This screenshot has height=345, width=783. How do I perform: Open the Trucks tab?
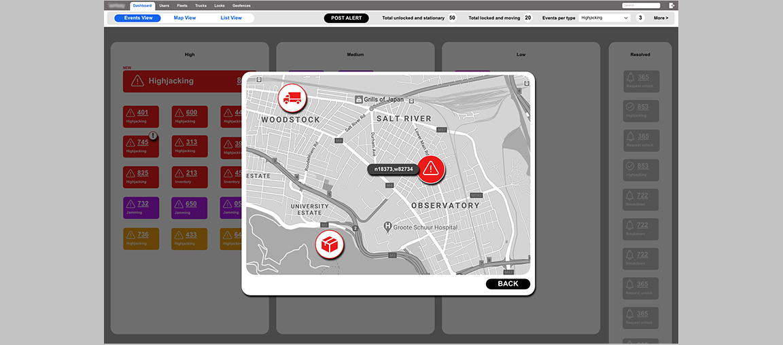point(201,5)
